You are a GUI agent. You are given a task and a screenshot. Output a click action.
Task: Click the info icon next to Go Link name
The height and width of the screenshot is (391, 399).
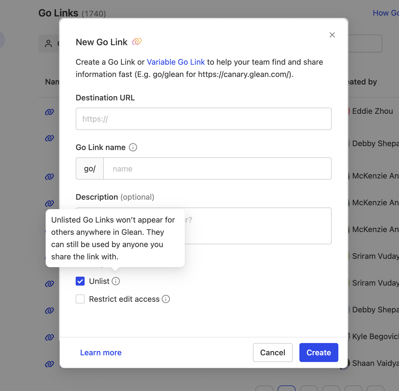[133, 148]
